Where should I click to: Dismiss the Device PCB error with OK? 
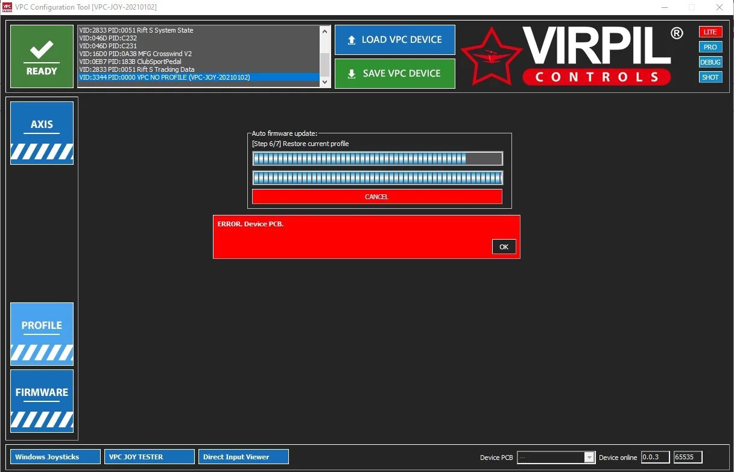point(504,246)
